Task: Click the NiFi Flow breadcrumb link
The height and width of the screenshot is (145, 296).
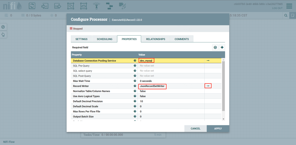Action: 9,142
